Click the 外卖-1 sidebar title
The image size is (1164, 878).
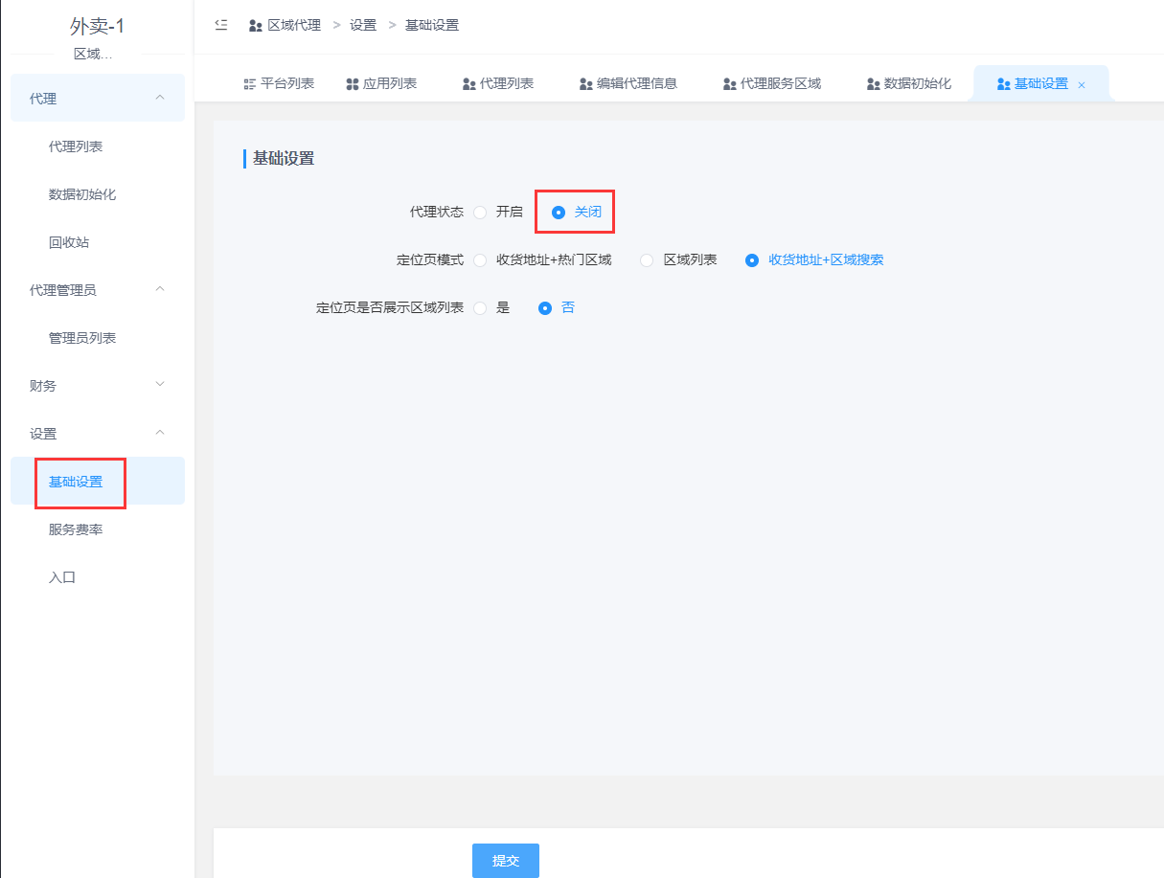[x=98, y=26]
